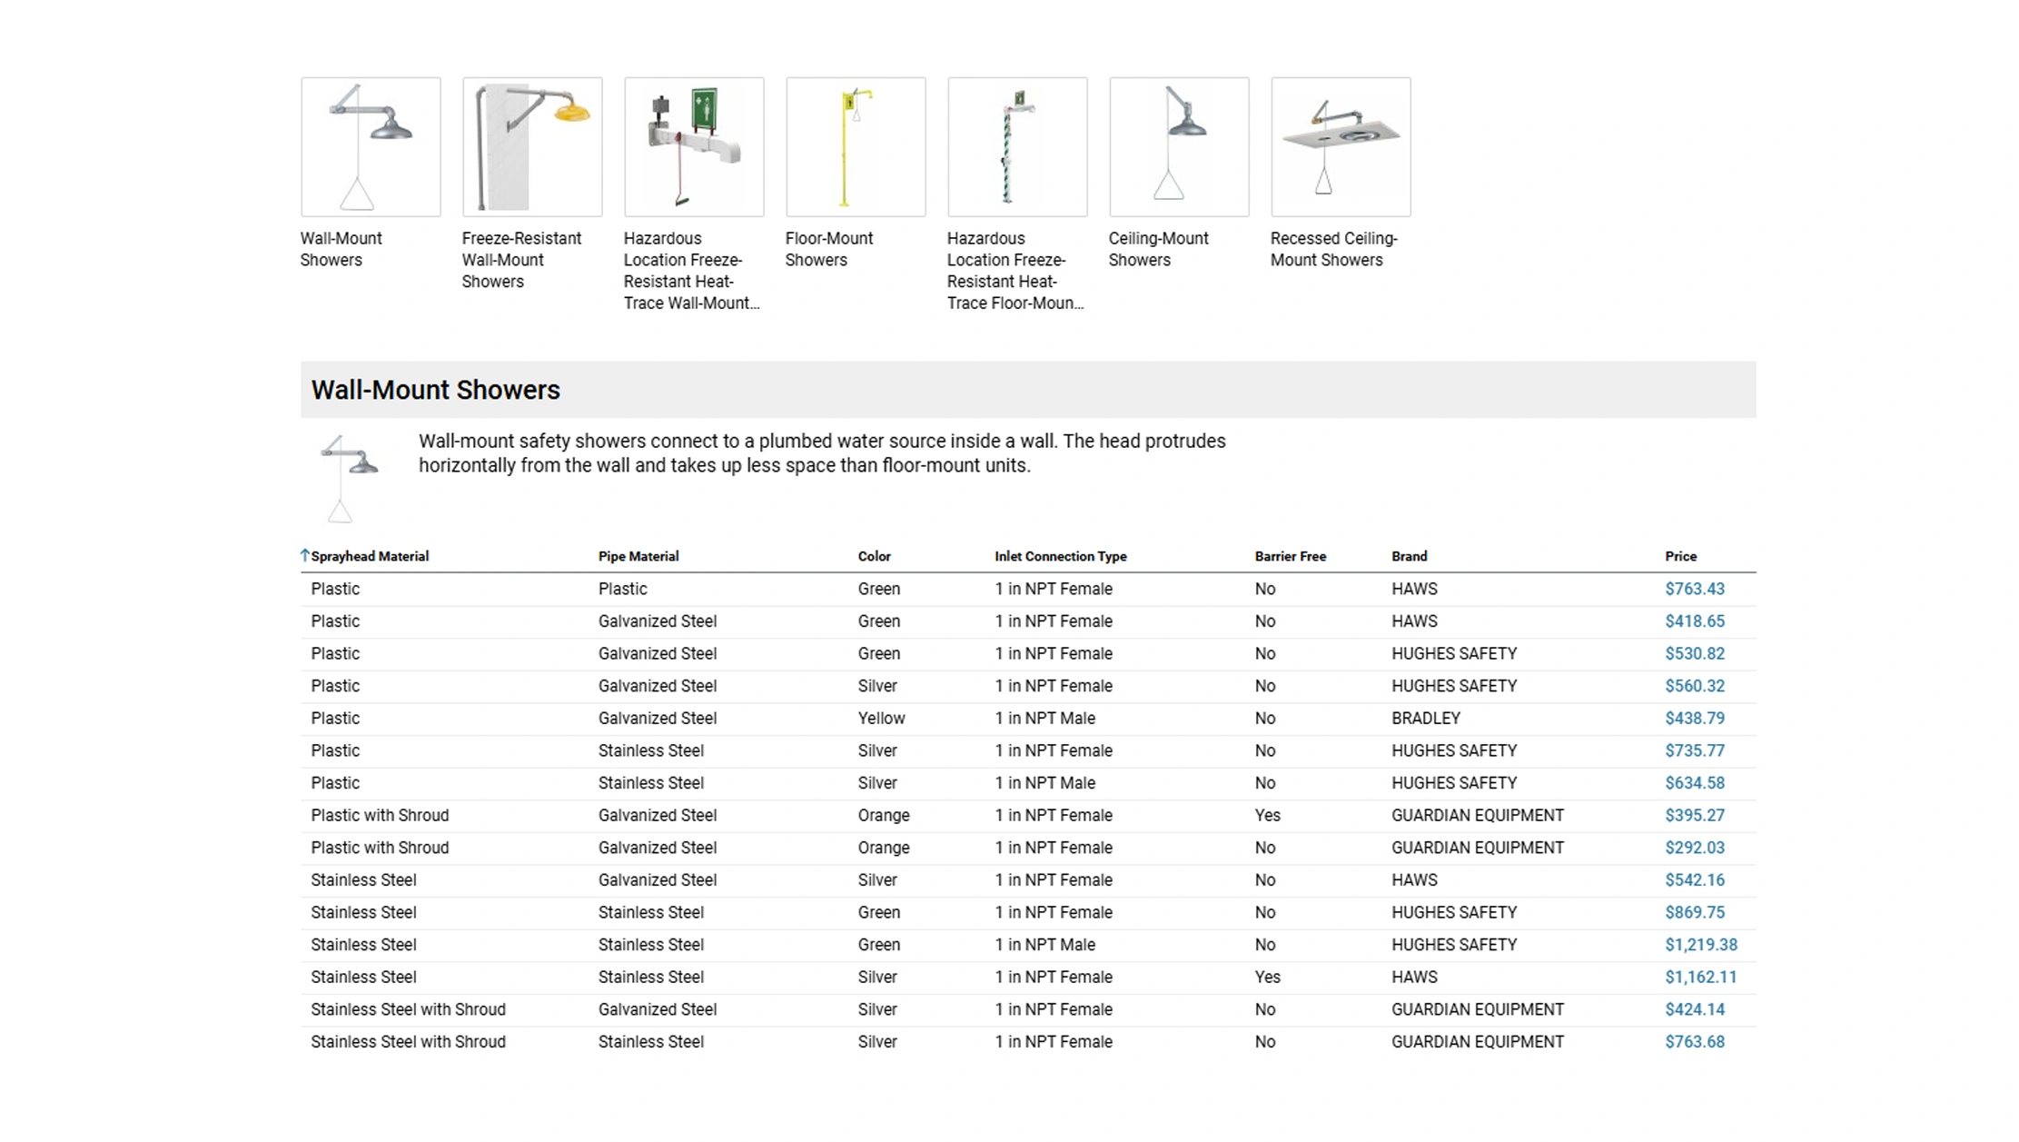Click 'Yes' in the $1,162.11 row

coord(1268,977)
